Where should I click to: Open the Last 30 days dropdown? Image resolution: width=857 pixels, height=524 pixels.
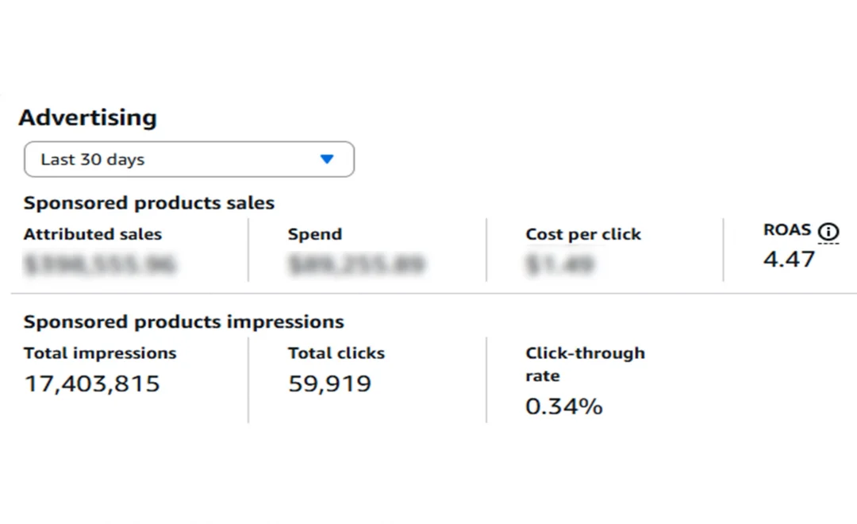pos(189,159)
